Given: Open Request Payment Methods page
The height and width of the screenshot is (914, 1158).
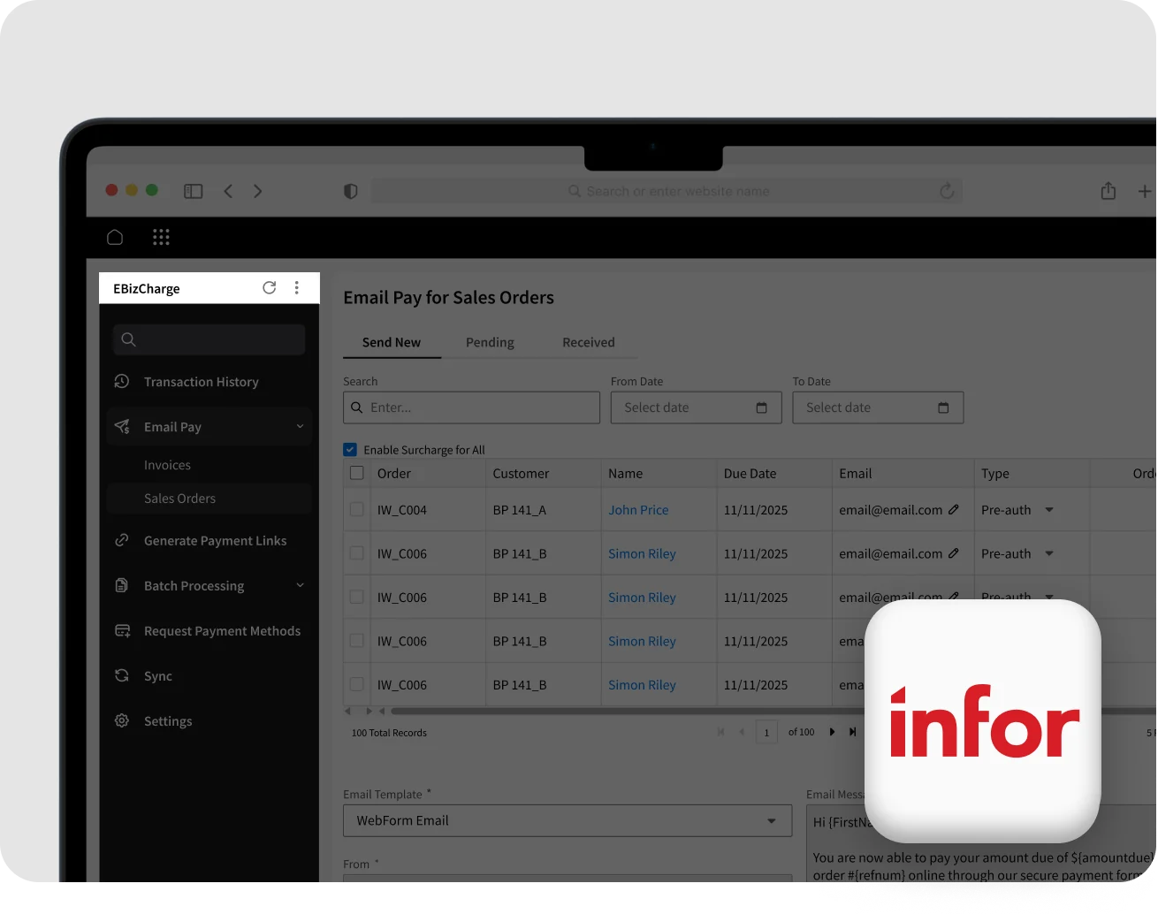Looking at the screenshot, I should [x=222, y=631].
